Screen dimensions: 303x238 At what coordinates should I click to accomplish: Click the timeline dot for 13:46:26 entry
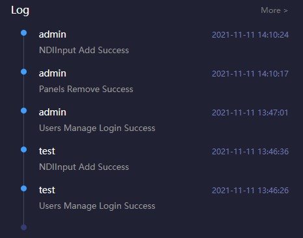point(24,189)
